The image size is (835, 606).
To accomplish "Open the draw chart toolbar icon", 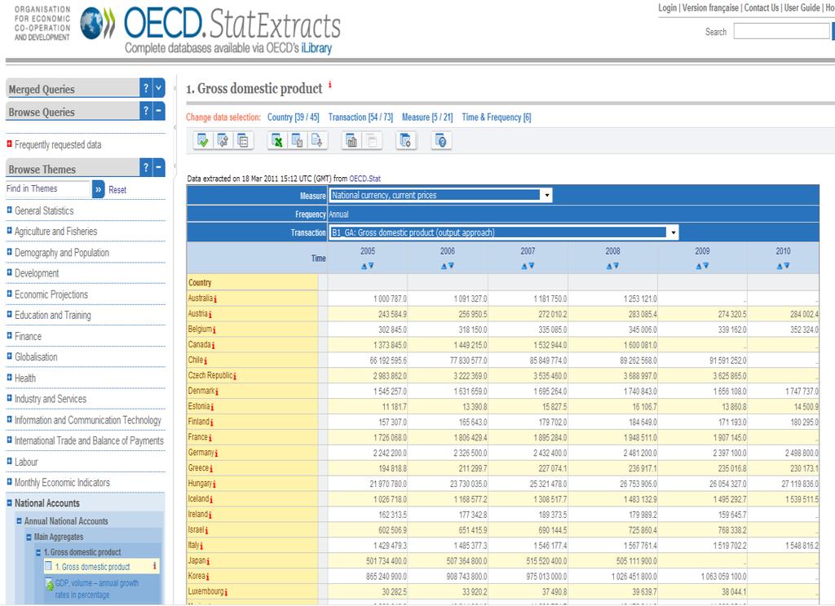I will tap(351, 140).
